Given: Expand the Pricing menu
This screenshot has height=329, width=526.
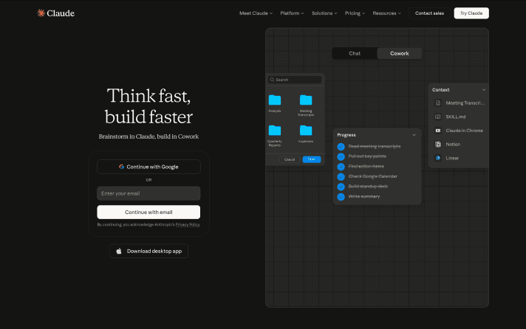Looking at the screenshot, I should tap(355, 13).
